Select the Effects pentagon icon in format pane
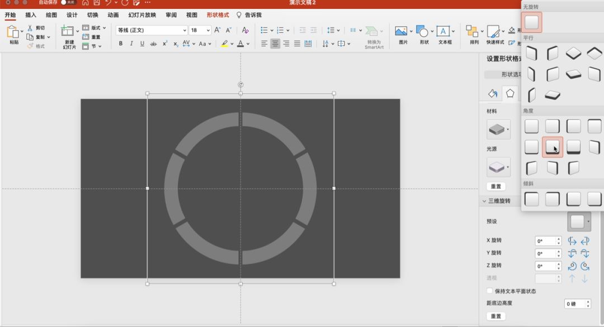The height and width of the screenshot is (327, 604). click(x=509, y=93)
